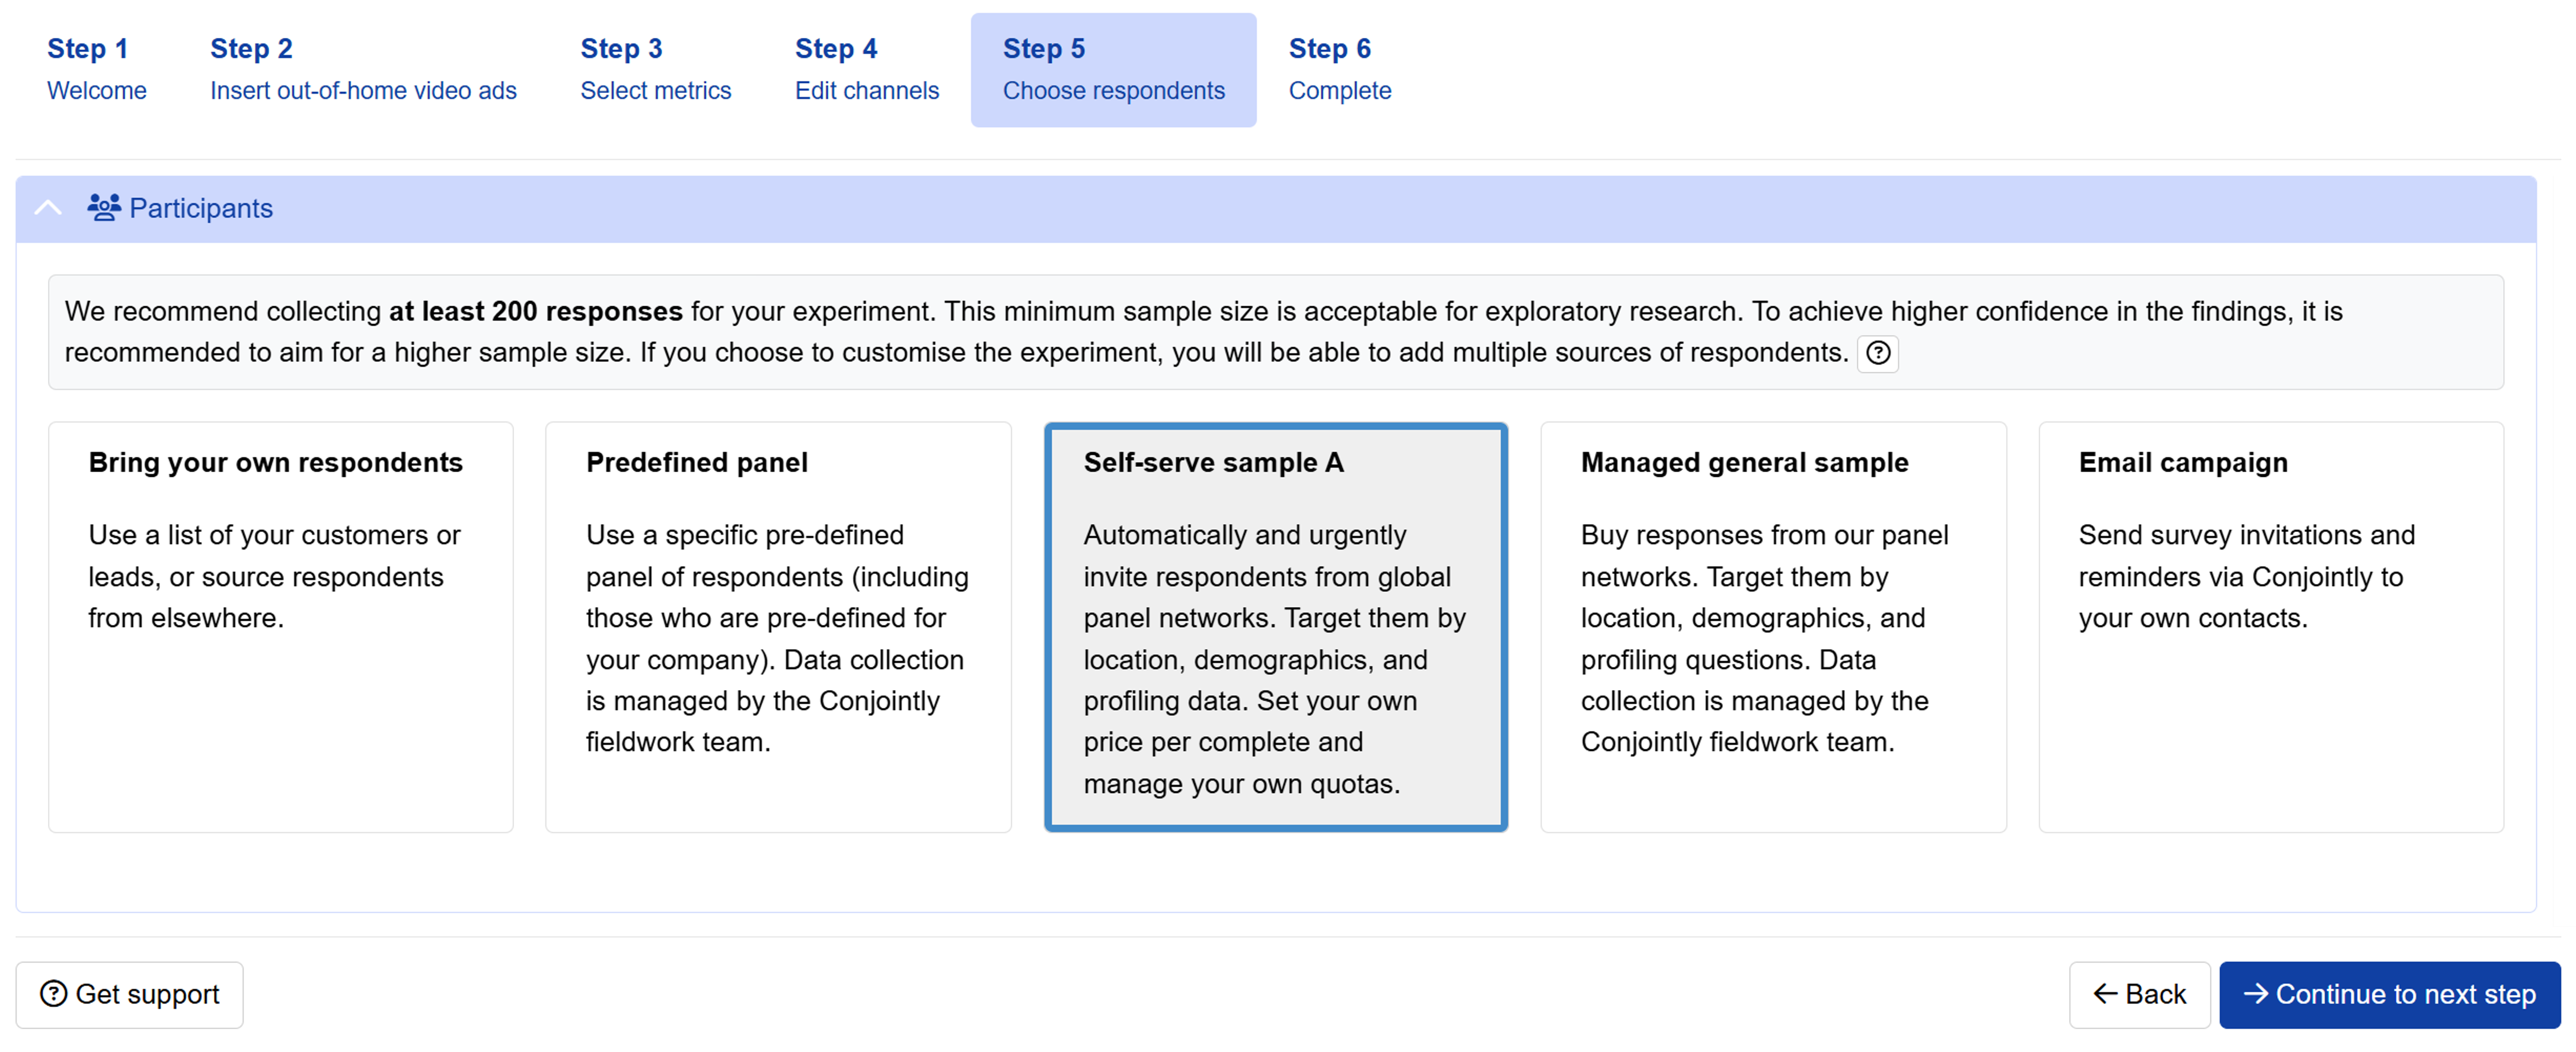Switch to Step 3 Select metrics
The height and width of the screenshot is (1052, 2576).
(x=656, y=70)
